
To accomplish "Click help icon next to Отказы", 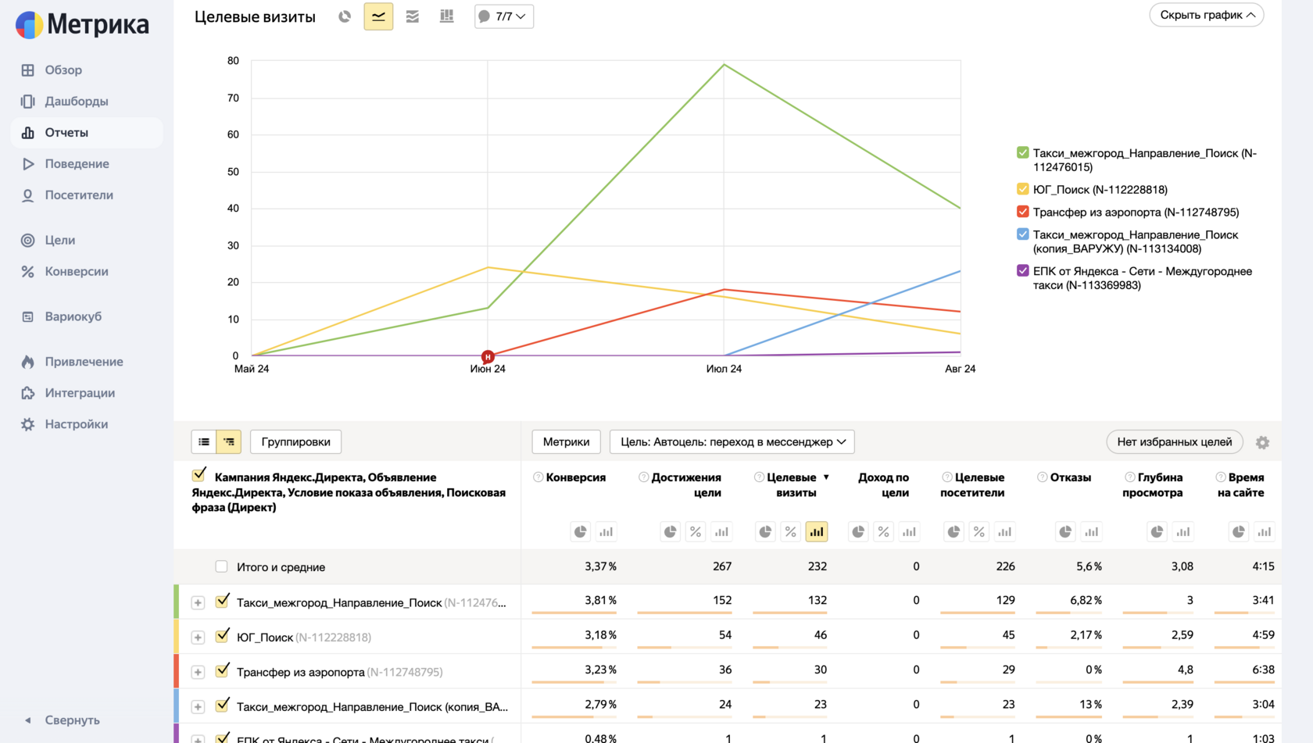I will click(1043, 477).
